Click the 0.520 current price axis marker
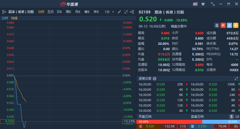The height and width of the screenshot is (129, 240). pos(7,121)
